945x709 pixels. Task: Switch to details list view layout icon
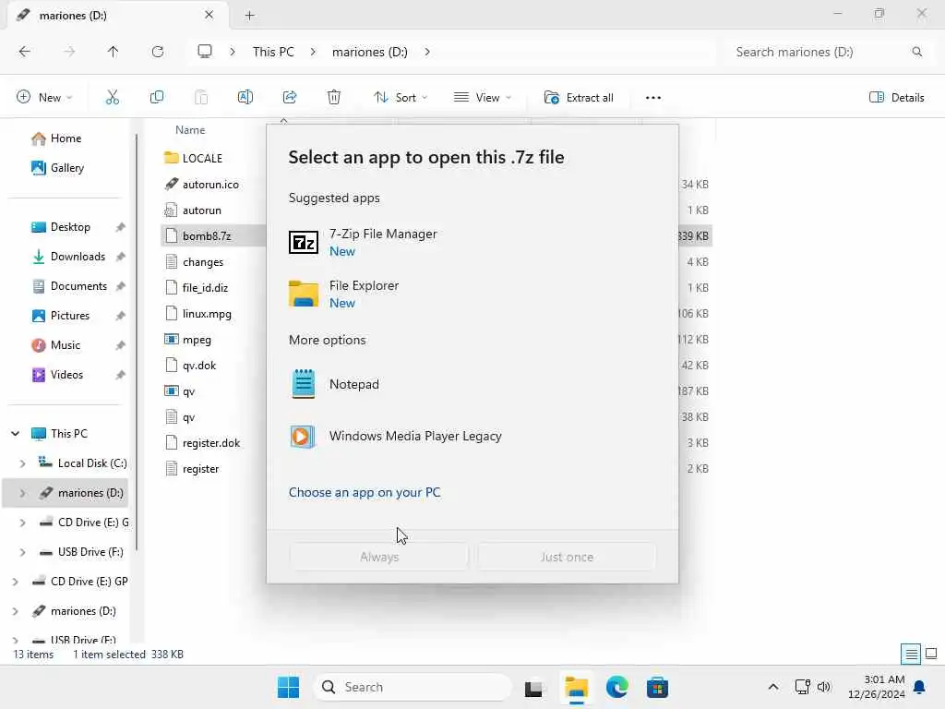(911, 655)
